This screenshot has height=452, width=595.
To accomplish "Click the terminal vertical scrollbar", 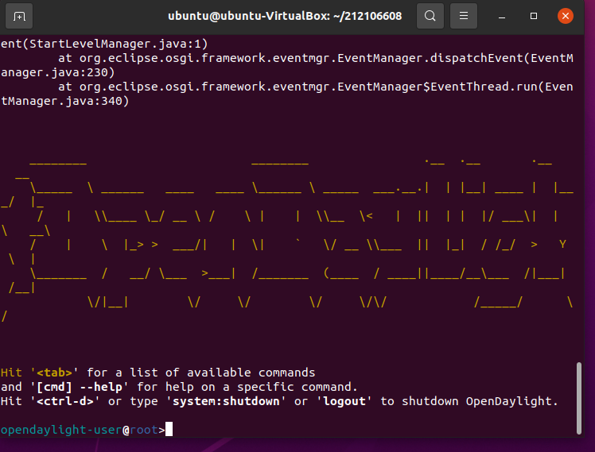I will pyautogui.click(x=578, y=398).
